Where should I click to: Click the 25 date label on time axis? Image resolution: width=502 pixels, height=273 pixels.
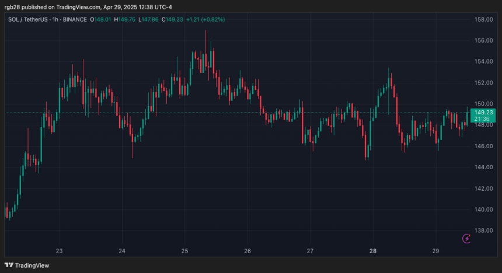click(184, 251)
